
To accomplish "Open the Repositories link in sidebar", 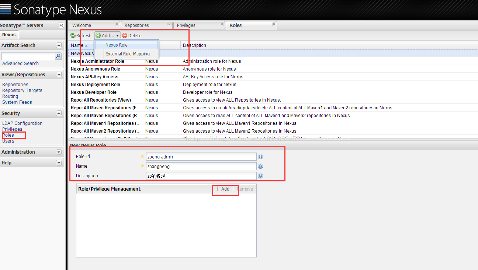I will point(15,85).
